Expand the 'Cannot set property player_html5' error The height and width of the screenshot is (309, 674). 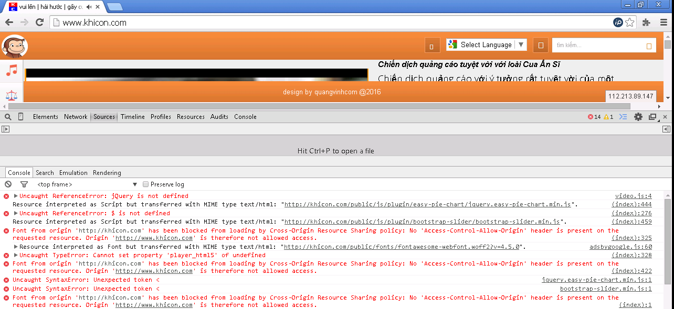[16, 255]
